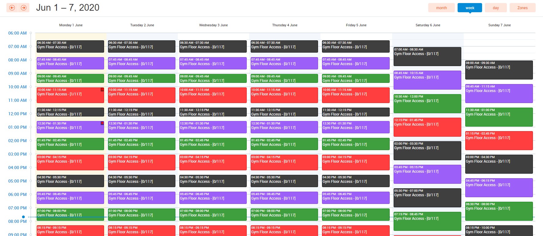543x236 pixels.
Task: Click red marker on Monday 12:30 PM session
Action: pyautogui.click(x=102, y=123)
